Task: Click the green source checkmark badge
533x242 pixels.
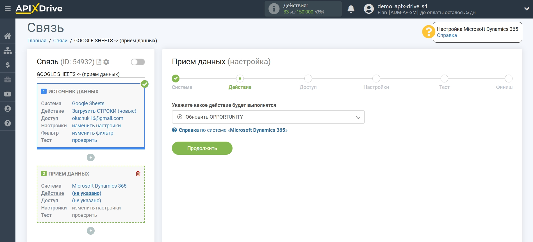Action: pyautogui.click(x=145, y=84)
